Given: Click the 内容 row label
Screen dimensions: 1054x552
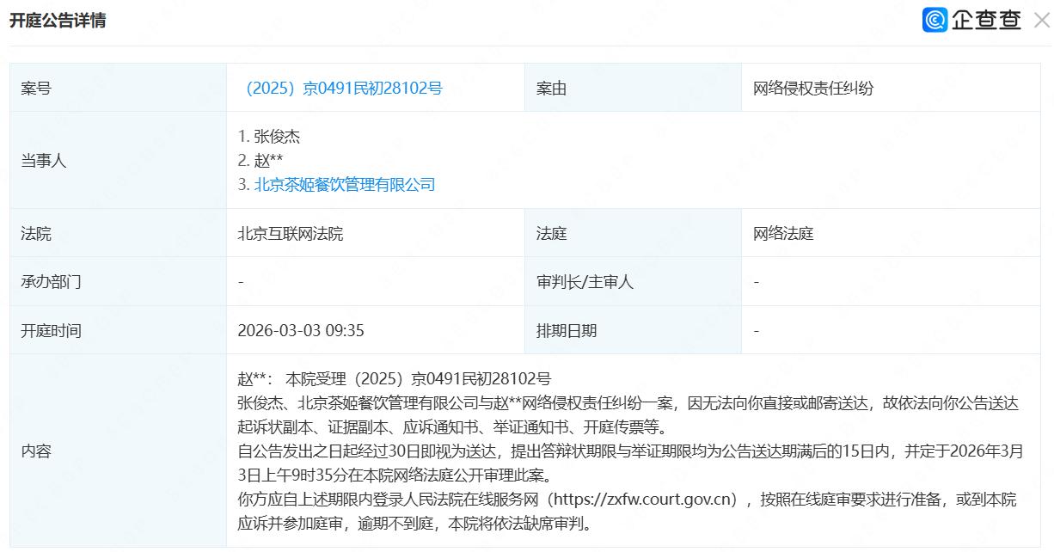Looking at the screenshot, I should (36, 451).
